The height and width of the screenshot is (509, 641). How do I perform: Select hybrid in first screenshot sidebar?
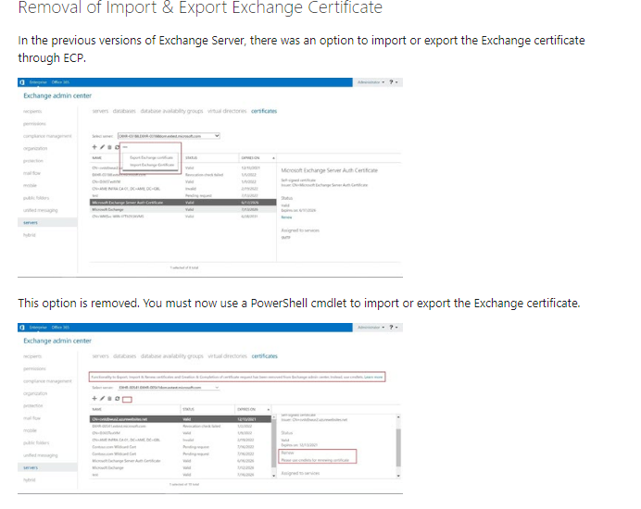pos(30,235)
